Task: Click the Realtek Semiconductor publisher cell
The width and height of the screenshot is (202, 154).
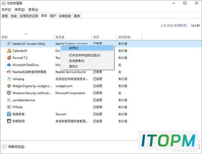Action: (71, 72)
